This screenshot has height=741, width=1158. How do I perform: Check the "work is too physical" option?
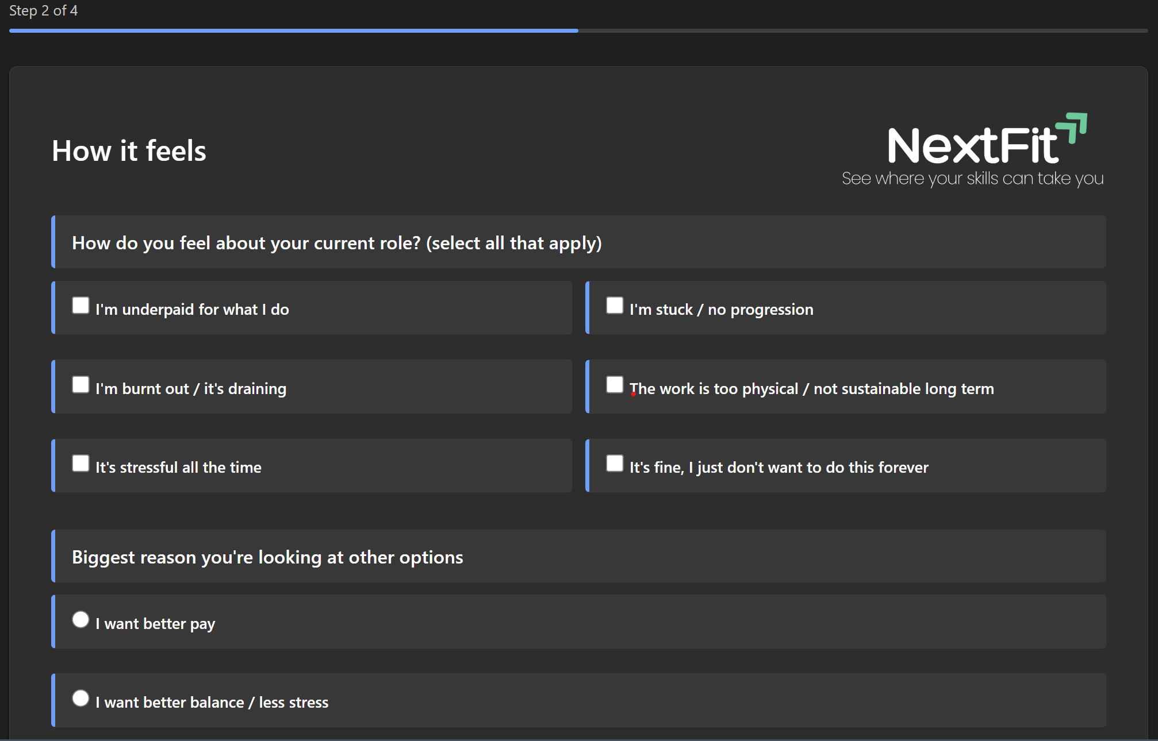(614, 384)
